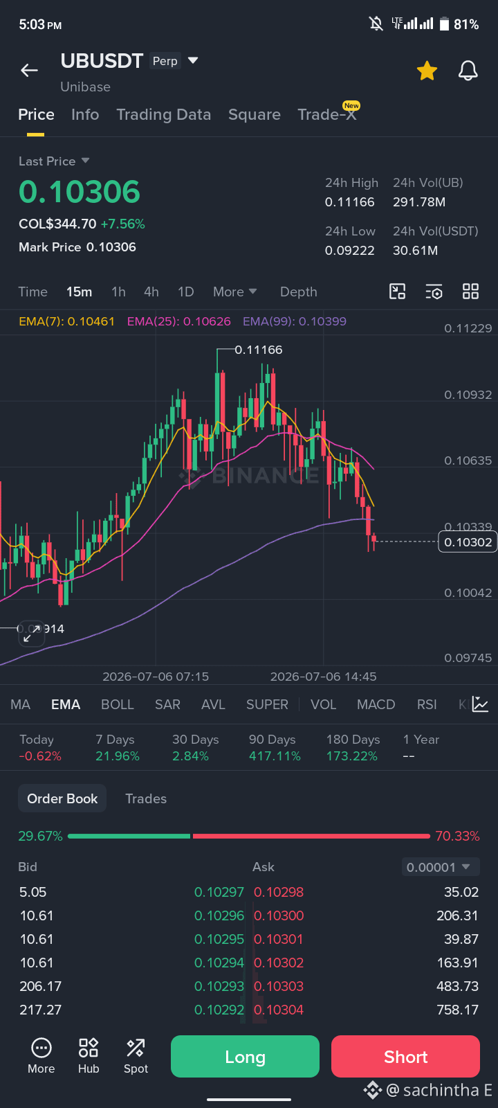Tap the signal strength icon

click(x=418, y=24)
